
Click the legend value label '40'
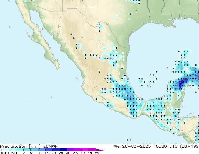tap(83, 153)
